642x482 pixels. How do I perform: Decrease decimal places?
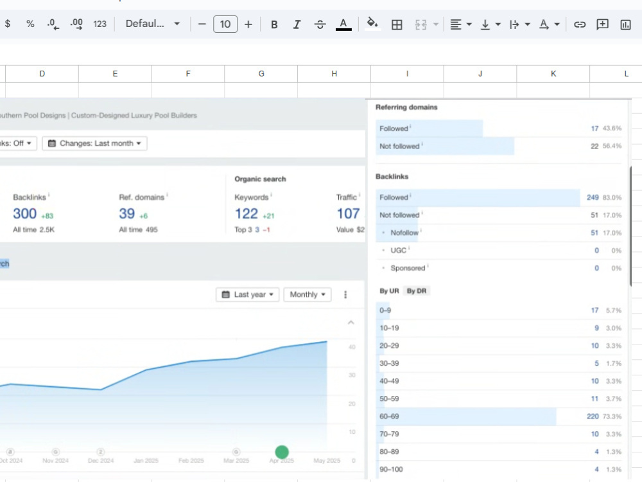click(x=53, y=24)
